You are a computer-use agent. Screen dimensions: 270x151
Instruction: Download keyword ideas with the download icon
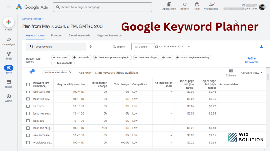point(261,46)
